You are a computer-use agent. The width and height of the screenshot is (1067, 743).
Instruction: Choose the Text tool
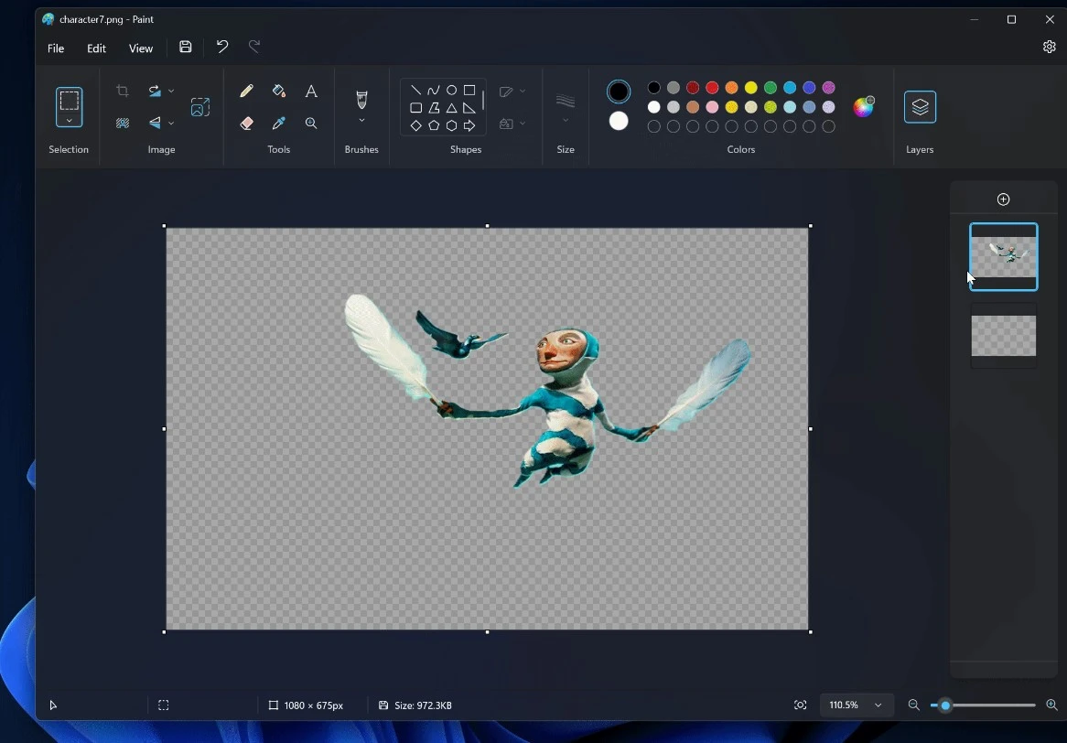coord(311,92)
